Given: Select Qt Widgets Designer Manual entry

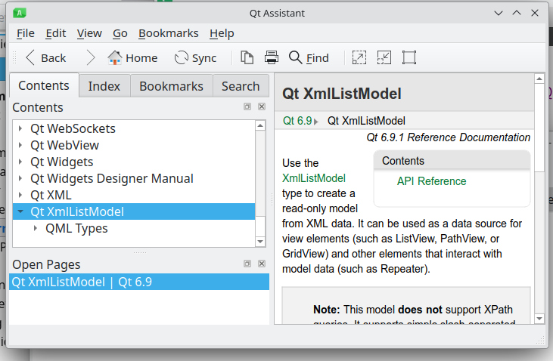Looking at the screenshot, I should (x=112, y=178).
